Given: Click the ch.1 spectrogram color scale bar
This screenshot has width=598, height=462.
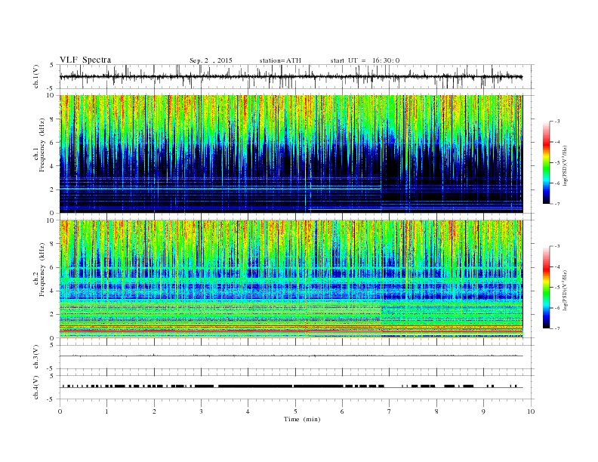Looking at the screenshot, I should coord(546,163).
